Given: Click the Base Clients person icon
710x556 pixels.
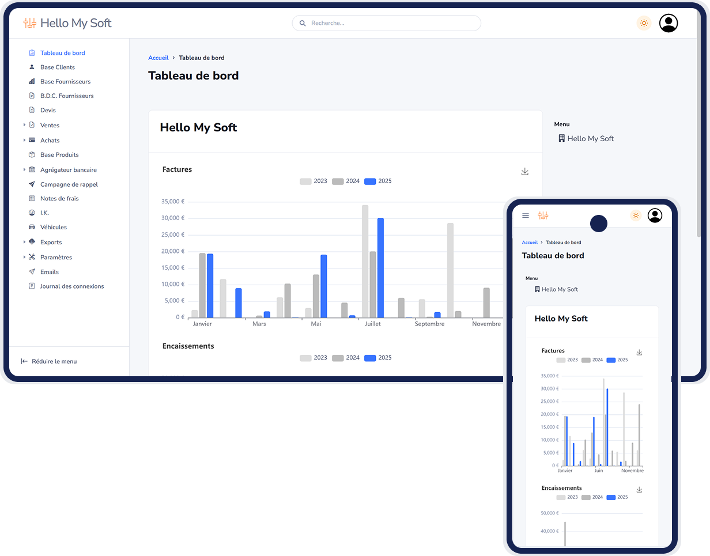Looking at the screenshot, I should (32, 67).
